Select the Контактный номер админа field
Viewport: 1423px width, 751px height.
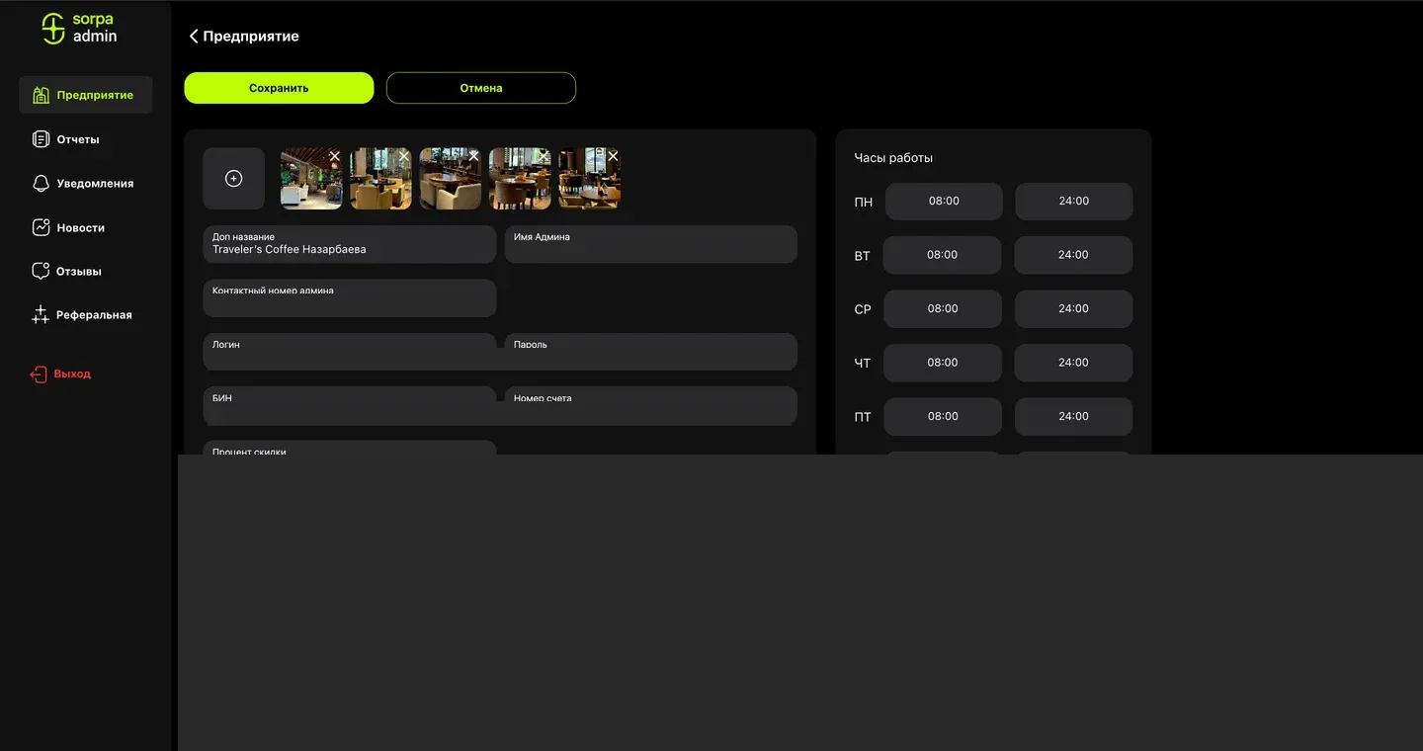(x=350, y=298)
